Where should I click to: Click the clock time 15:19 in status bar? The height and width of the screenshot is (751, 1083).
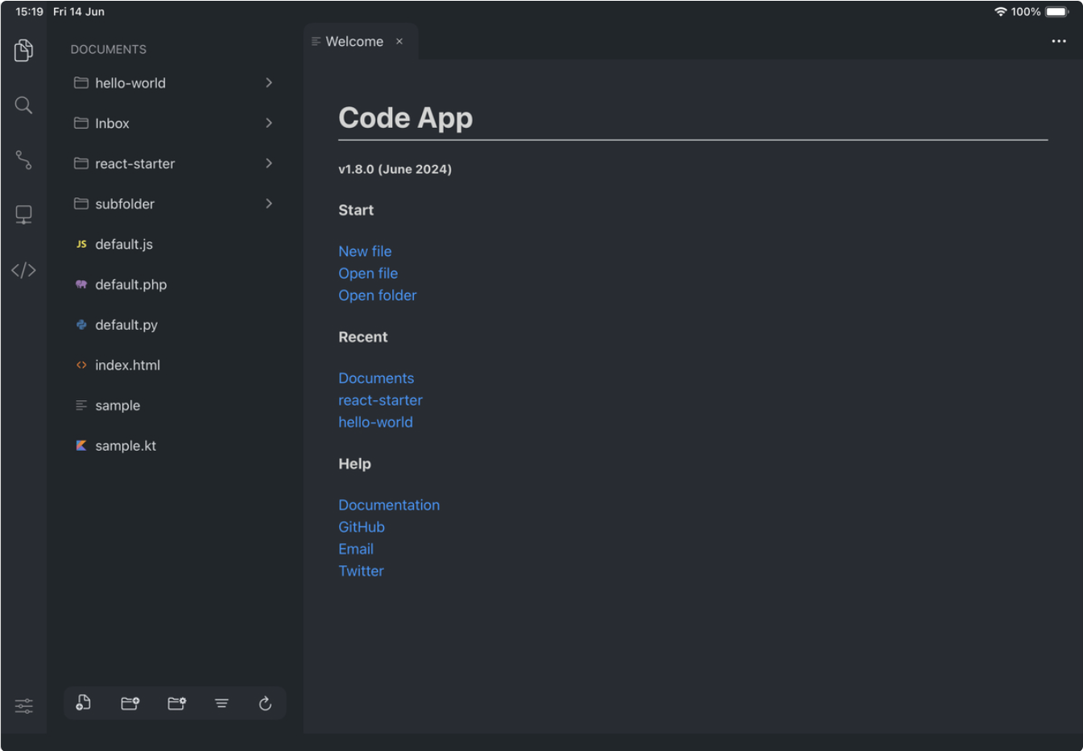(x=29, y=11)
